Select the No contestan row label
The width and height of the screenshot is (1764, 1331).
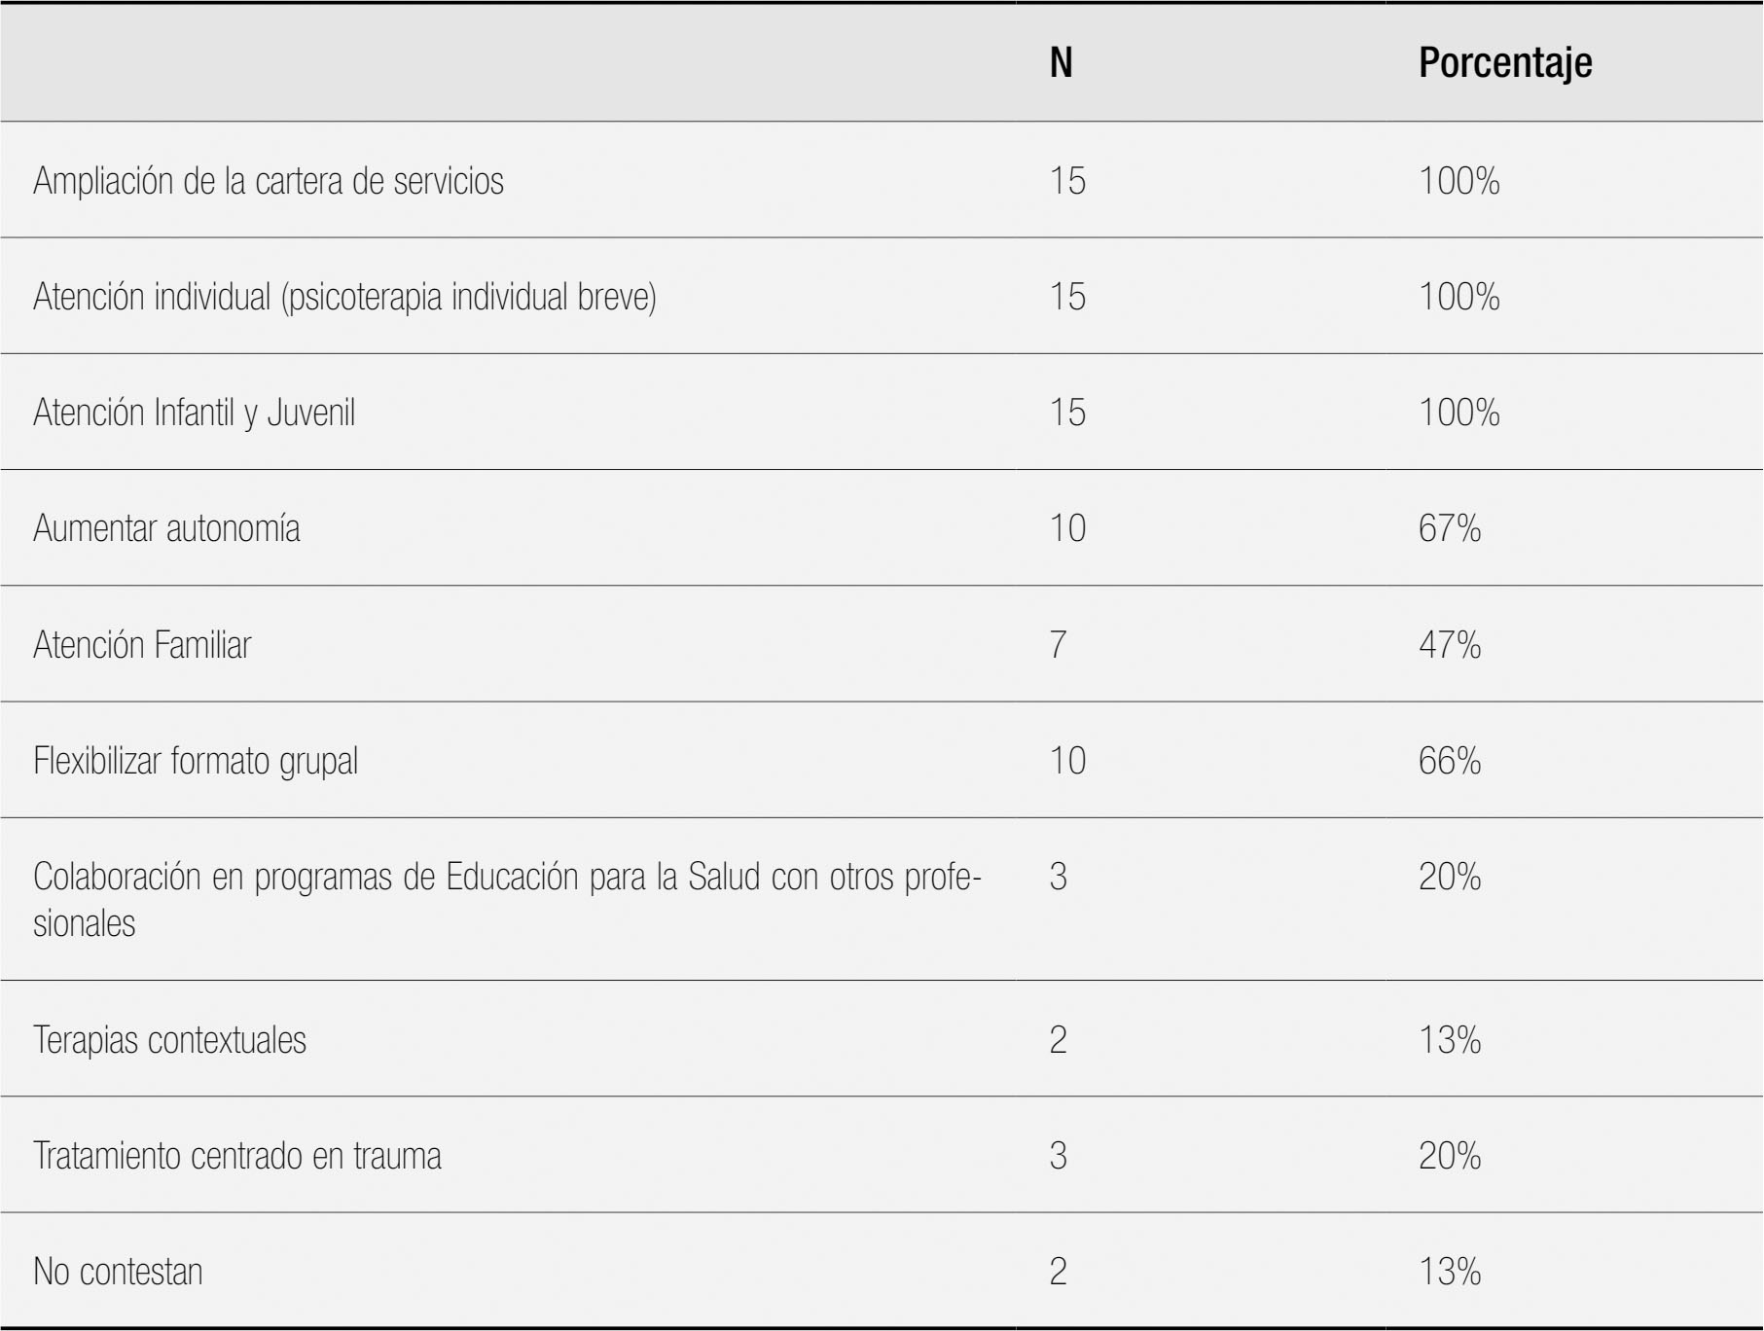coord(118,1272)
